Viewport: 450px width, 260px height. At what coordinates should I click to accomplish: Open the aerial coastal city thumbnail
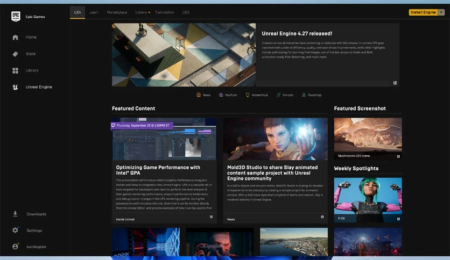294,242
